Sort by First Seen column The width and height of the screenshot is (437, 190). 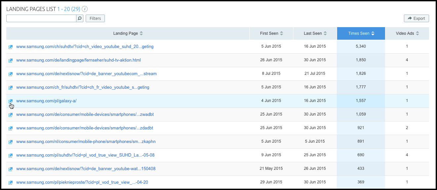coord(272,33)
